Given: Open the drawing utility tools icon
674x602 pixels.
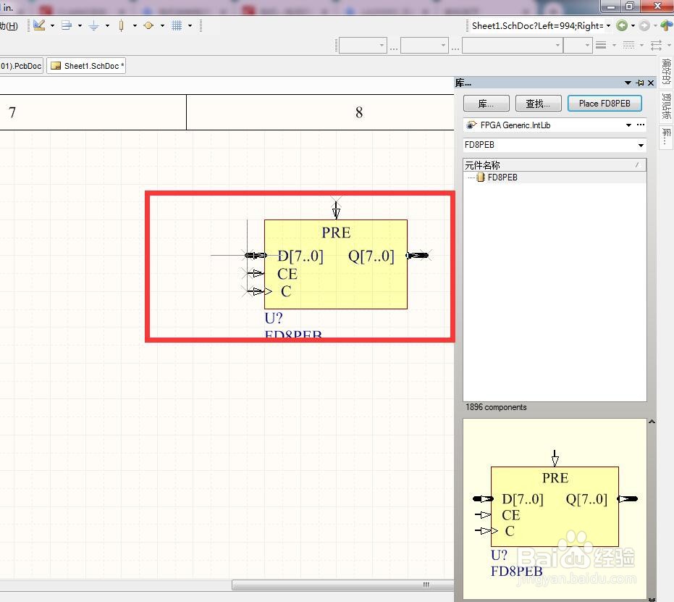Looking at the screenshot, I should [39, 25].
